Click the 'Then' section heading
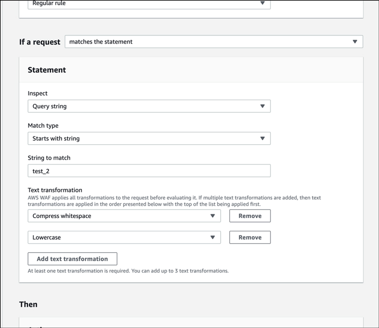The height and width of the screenshot is (328, 379). pos(28,304)
